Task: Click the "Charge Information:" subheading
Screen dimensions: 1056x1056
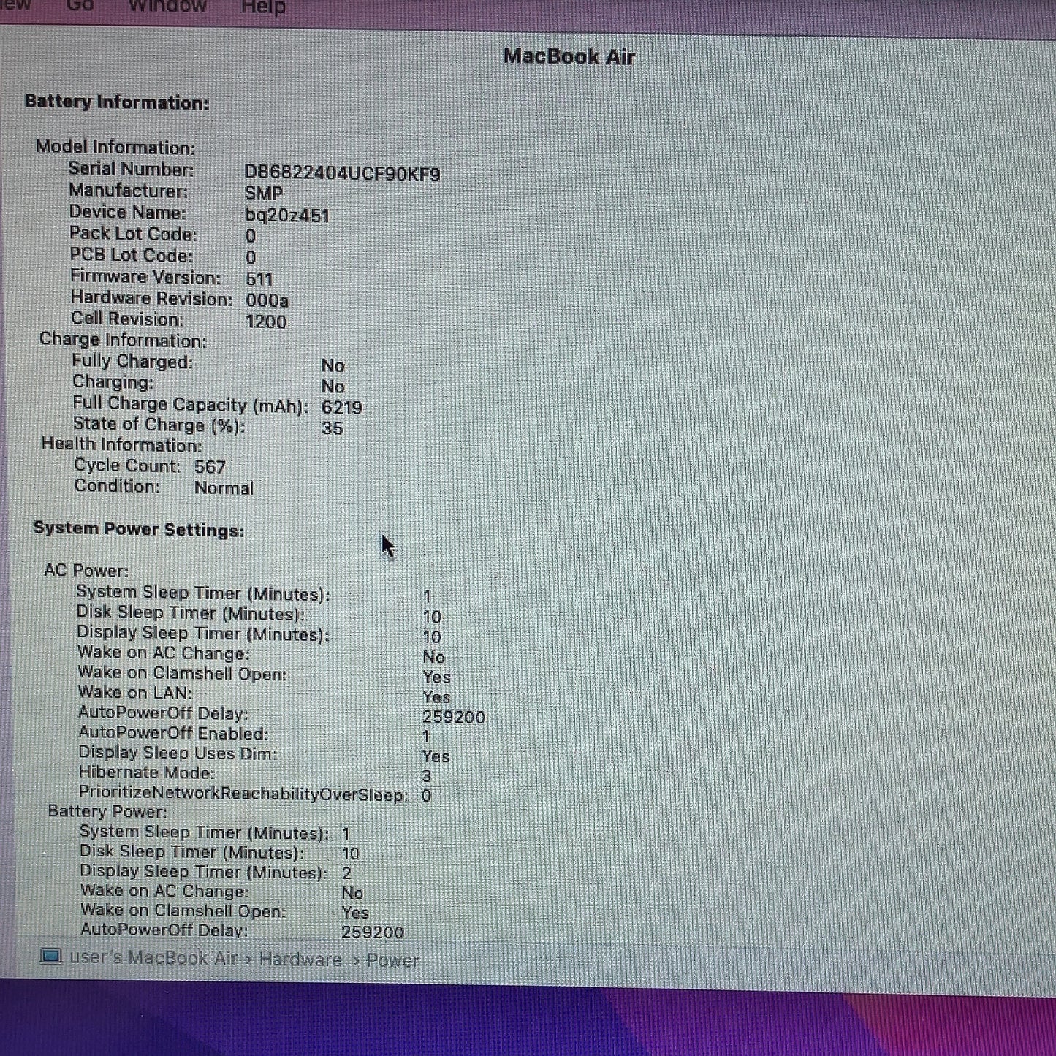Action: click(x=123, y=340)
